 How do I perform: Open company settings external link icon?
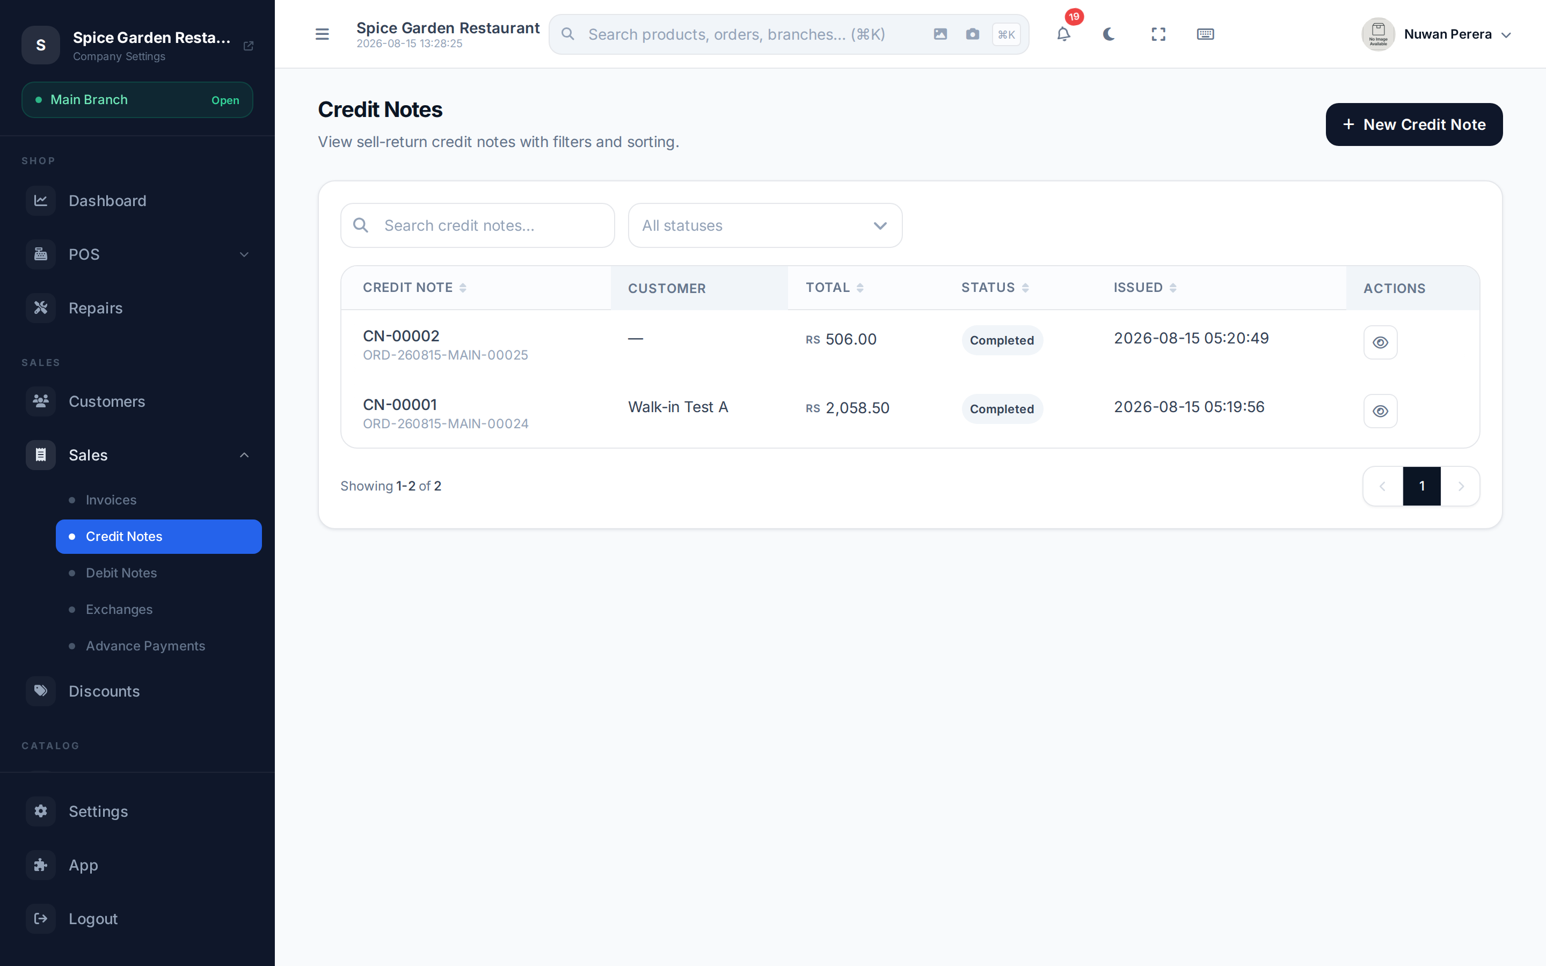click(x=249, y=46)
